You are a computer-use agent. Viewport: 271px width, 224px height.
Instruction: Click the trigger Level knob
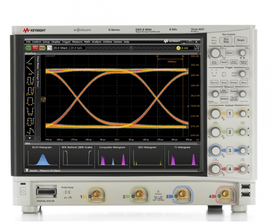(243, 74)
